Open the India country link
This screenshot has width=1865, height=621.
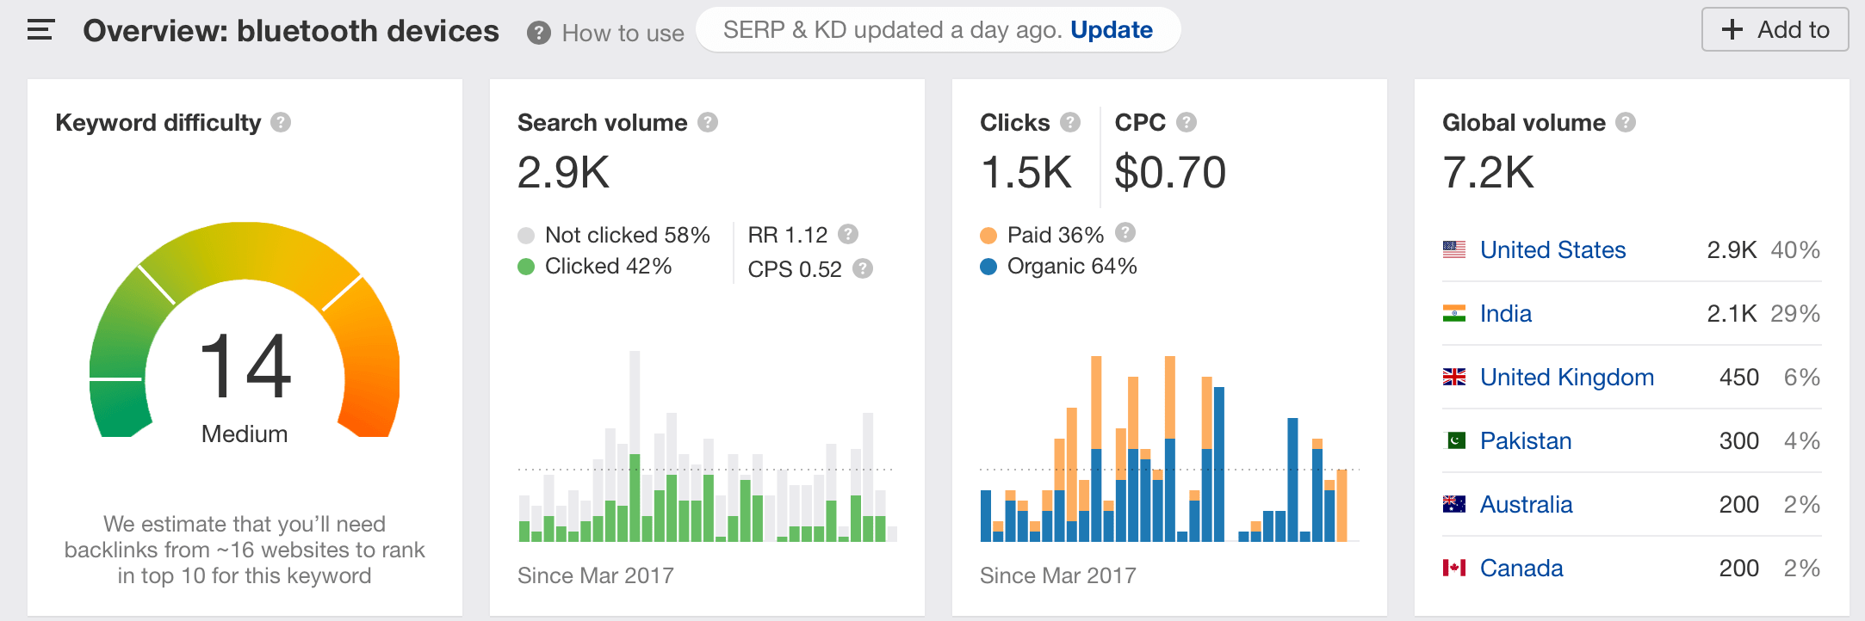(x=1505, y=314)
